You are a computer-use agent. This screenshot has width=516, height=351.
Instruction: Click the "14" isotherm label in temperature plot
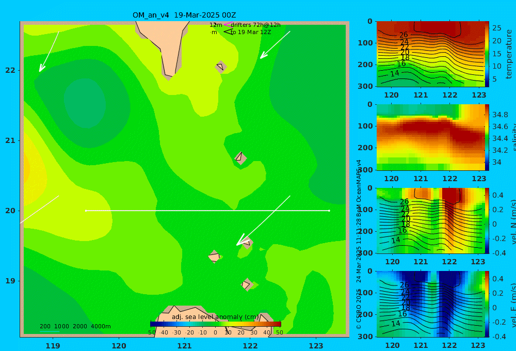click(395, 73)
